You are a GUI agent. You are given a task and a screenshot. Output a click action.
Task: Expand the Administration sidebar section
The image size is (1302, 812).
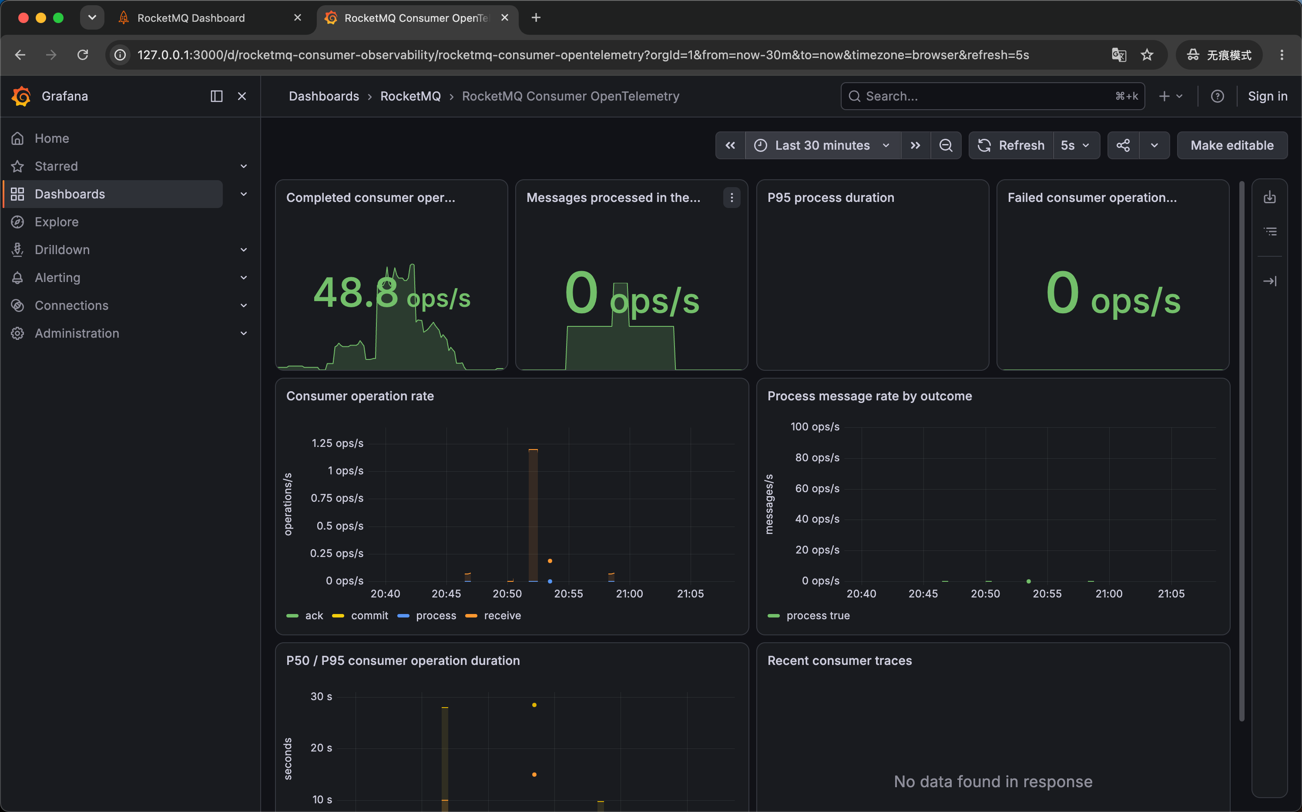[243, 333]
